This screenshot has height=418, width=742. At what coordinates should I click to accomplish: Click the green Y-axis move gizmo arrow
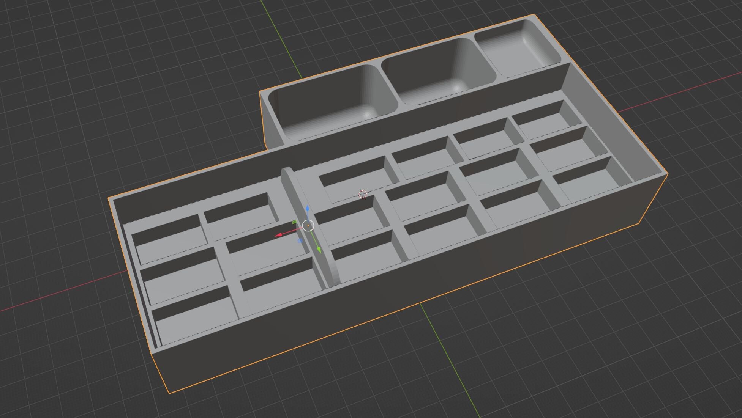(x=318, y=248)
